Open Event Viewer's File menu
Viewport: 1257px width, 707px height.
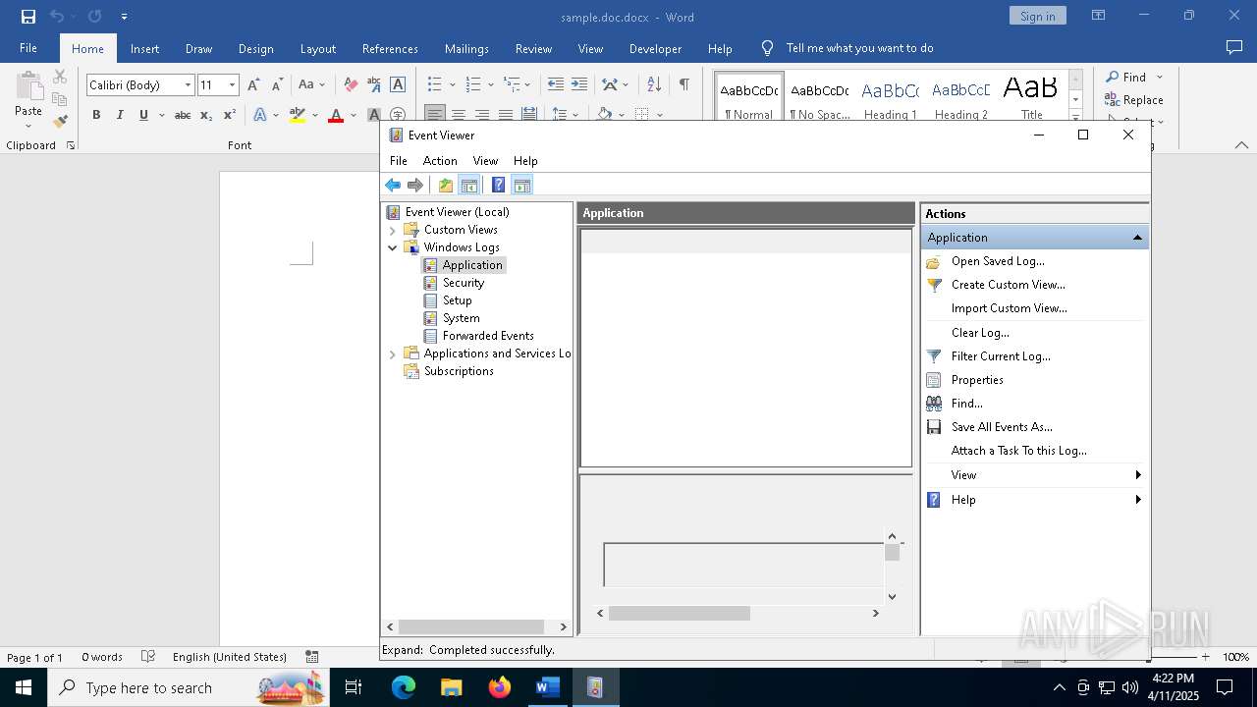point(399,160)
